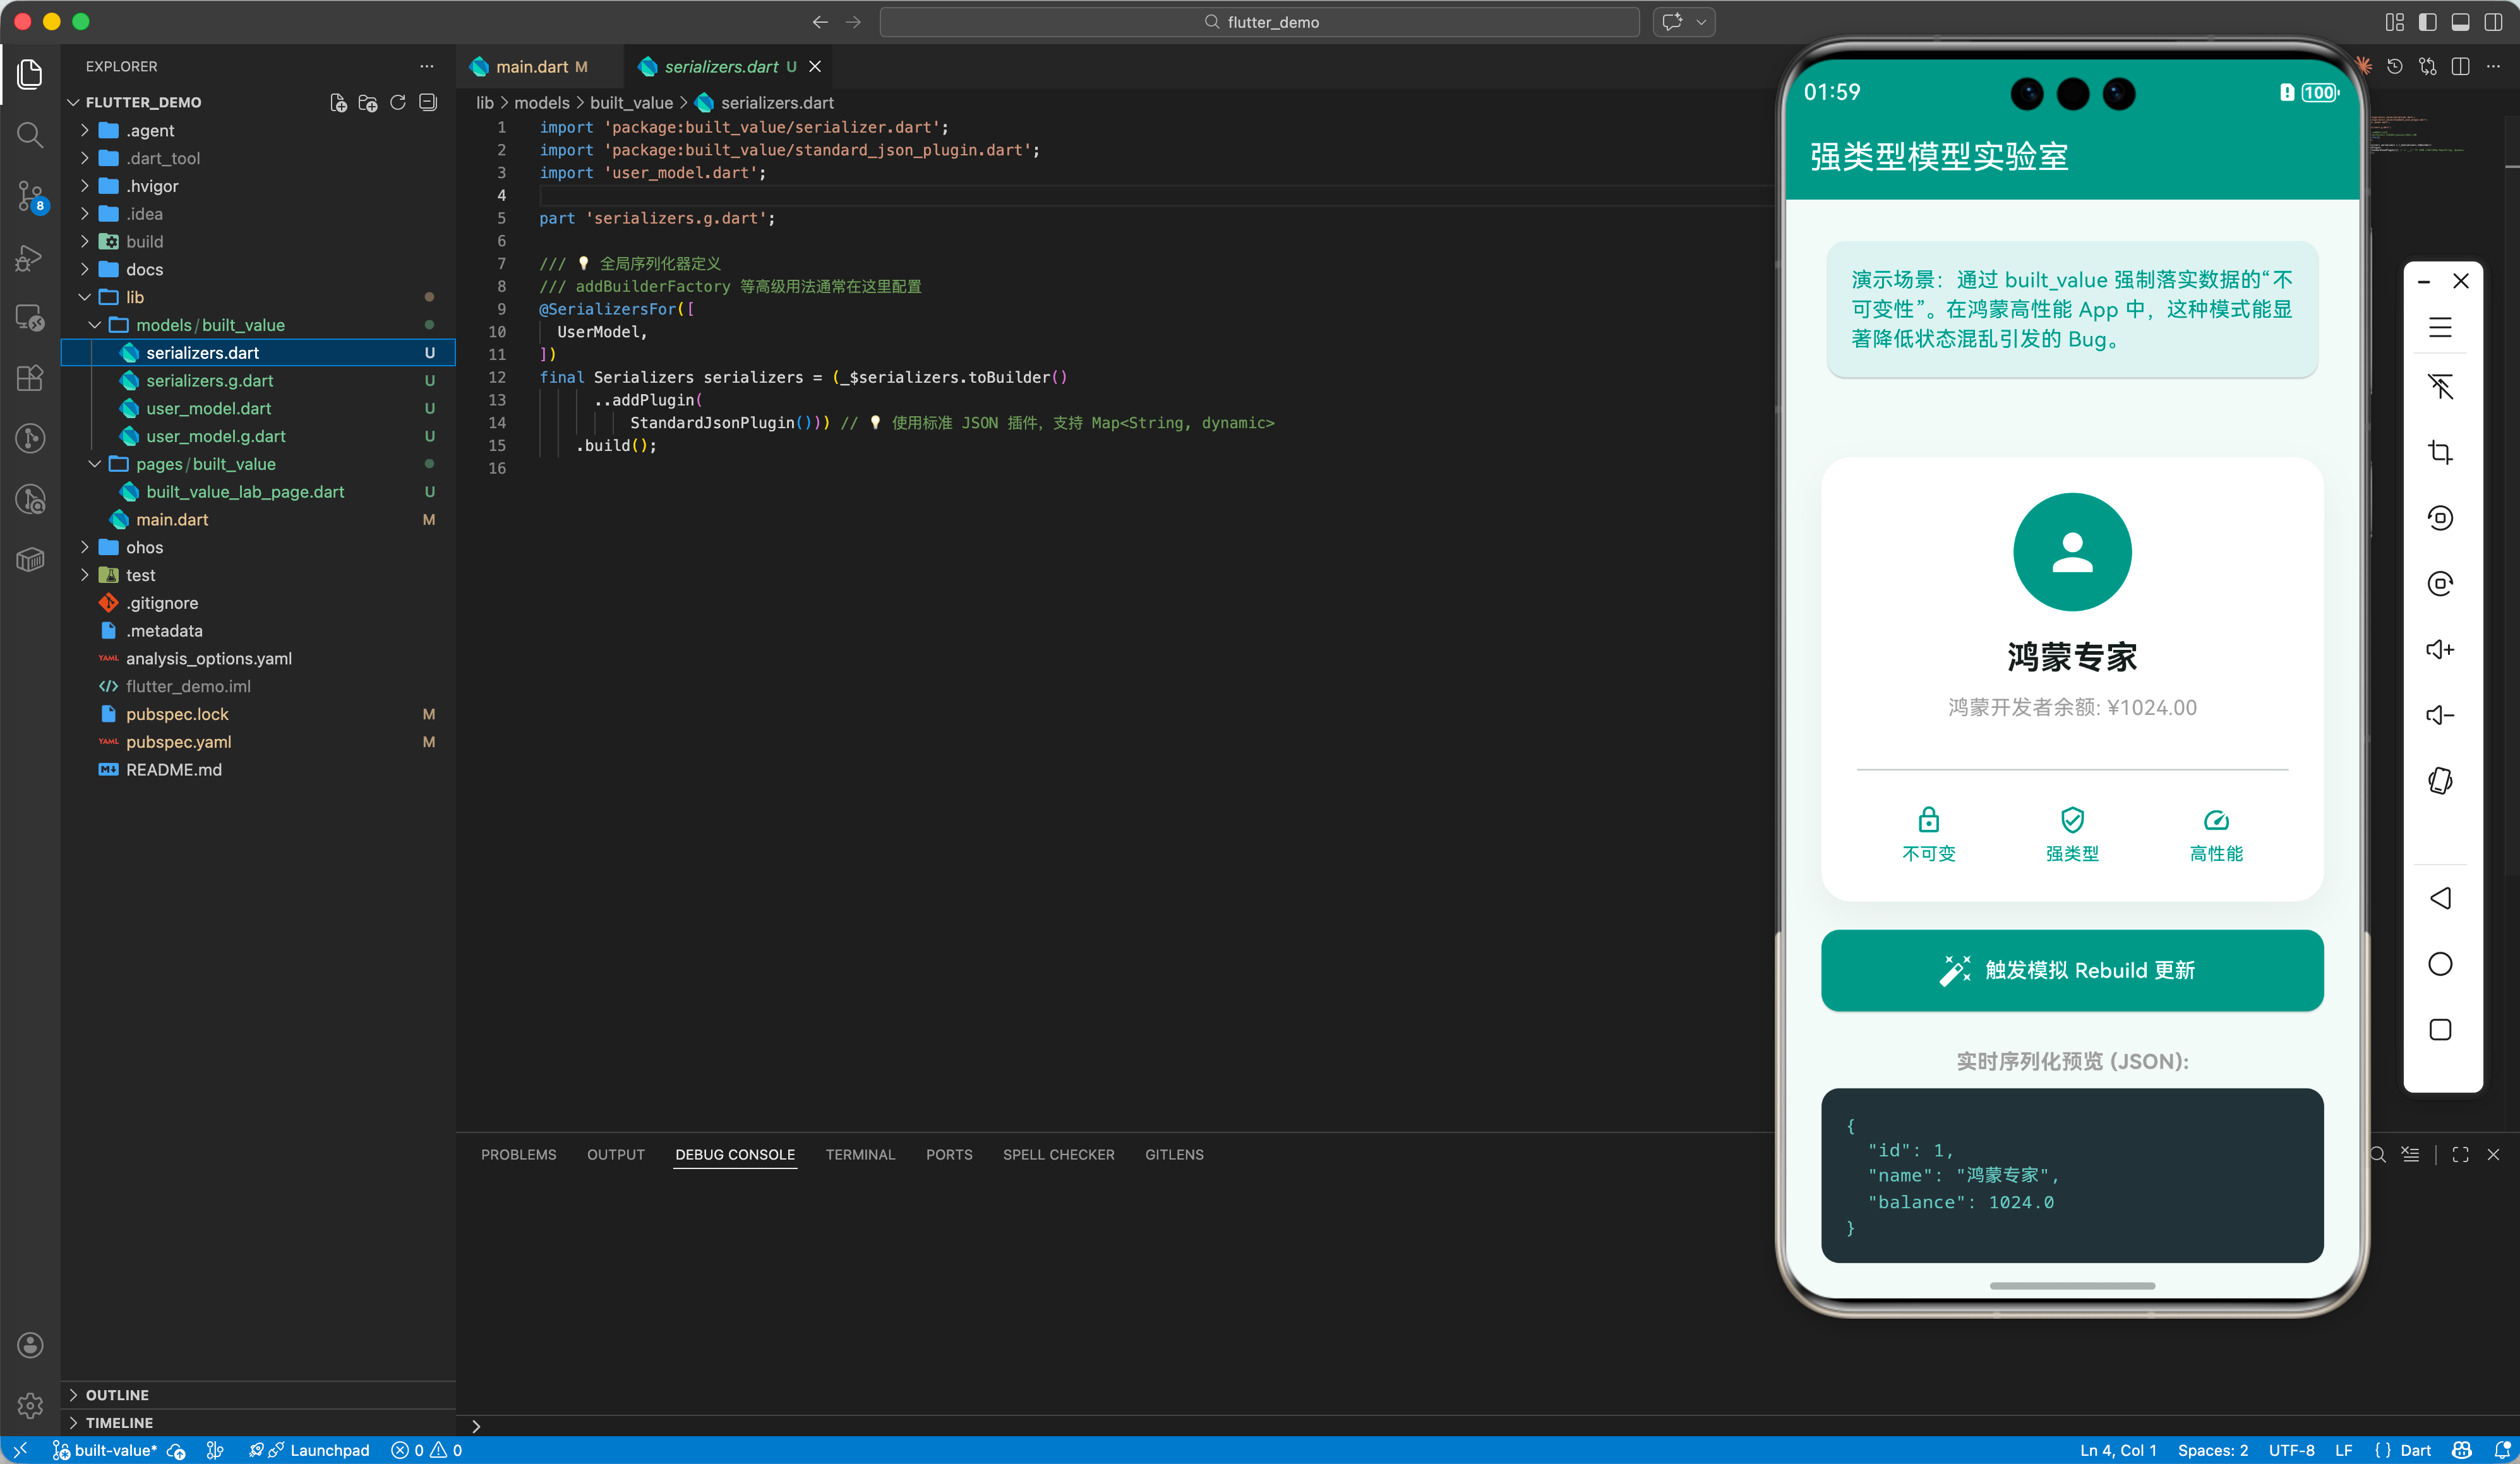Image resolution: width=2520 pixels, height=1464 pixels.
Task: Open the TERMINAL panel tab
Action: [x=860, y=1154]
